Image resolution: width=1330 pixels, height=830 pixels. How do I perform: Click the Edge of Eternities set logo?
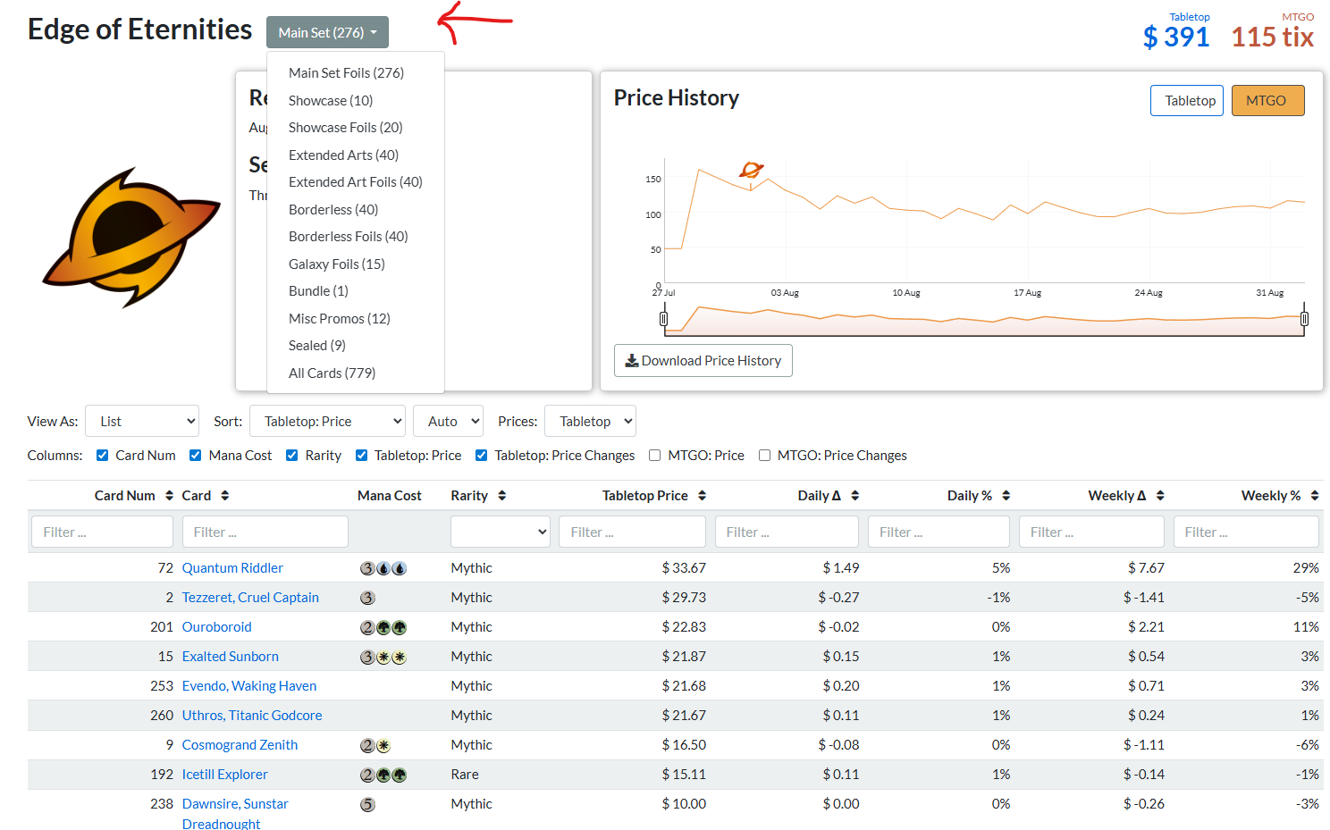tap(131, 237)
